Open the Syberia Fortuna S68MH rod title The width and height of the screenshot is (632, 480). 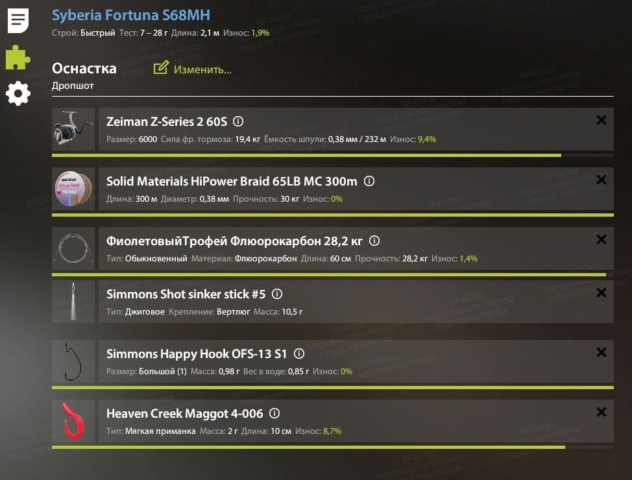[131, 16]
